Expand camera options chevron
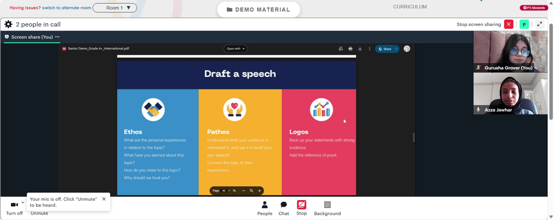The image size is (554, 220). pos(23,202)
